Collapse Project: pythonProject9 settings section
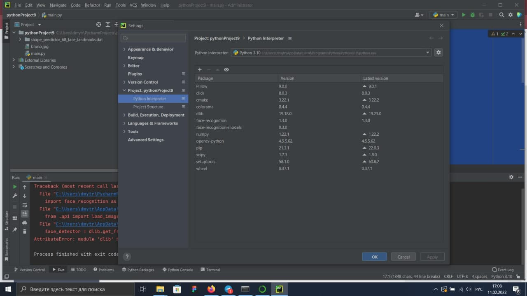This screenshot has height=296, width=527. (x=124, y=90)
